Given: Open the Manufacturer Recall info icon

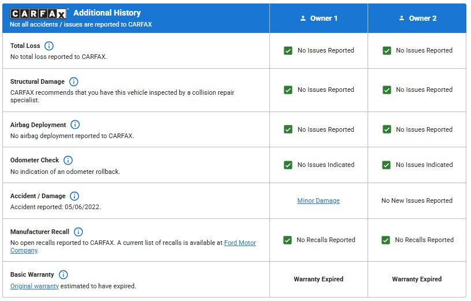Looking at the screenshot, I should click(79, 232).
